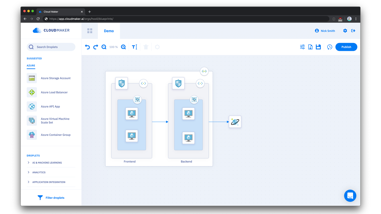Click the browser address bar
The height and width of the screenshot is (214, 381).
(x=186, y=19)
